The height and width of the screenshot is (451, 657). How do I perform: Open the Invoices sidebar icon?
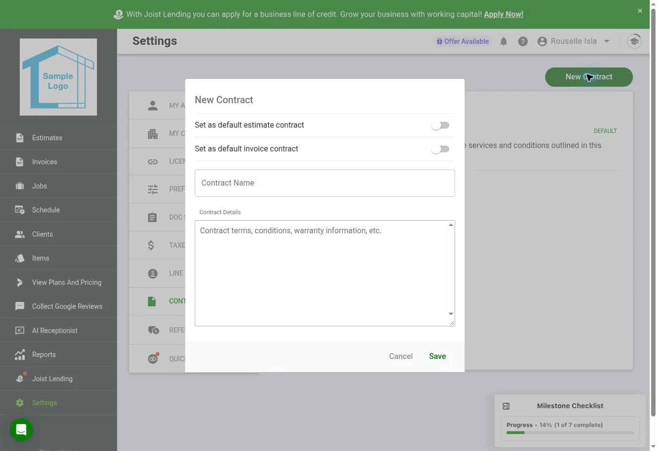(x=19, y=162)
